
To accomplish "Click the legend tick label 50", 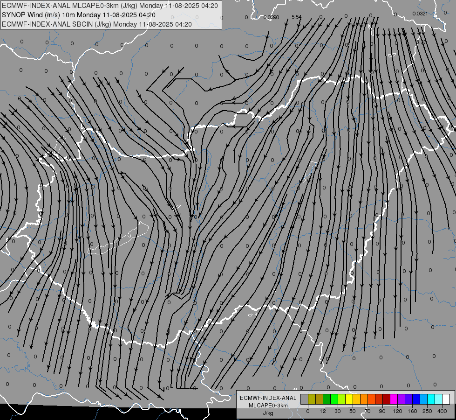I will [x=353, y=411].
